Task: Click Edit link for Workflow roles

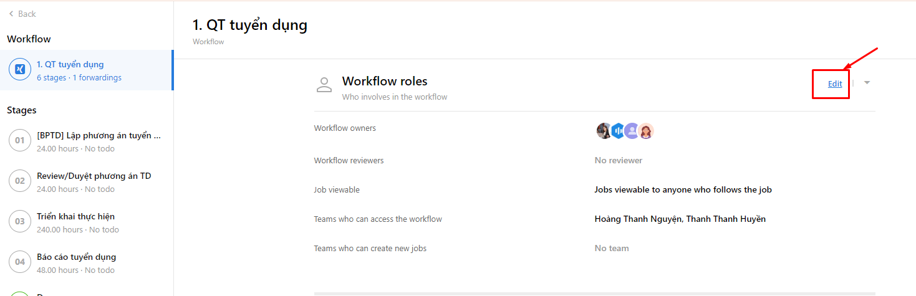Action: tap(835, 84)
